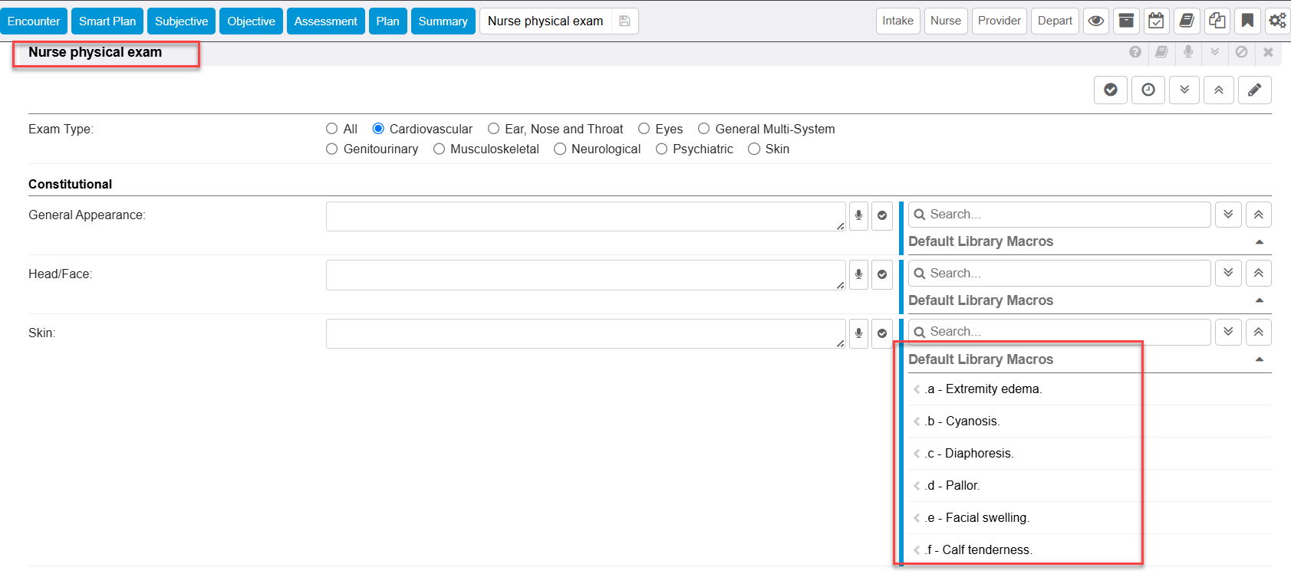This screenshot has width=1291, height=574.
Task: Click the bookmark icon in toolbar
Action: pyautogui.click(x=1247, y=21)
